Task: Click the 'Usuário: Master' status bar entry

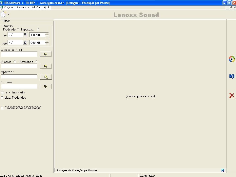Action: [147, 175]
